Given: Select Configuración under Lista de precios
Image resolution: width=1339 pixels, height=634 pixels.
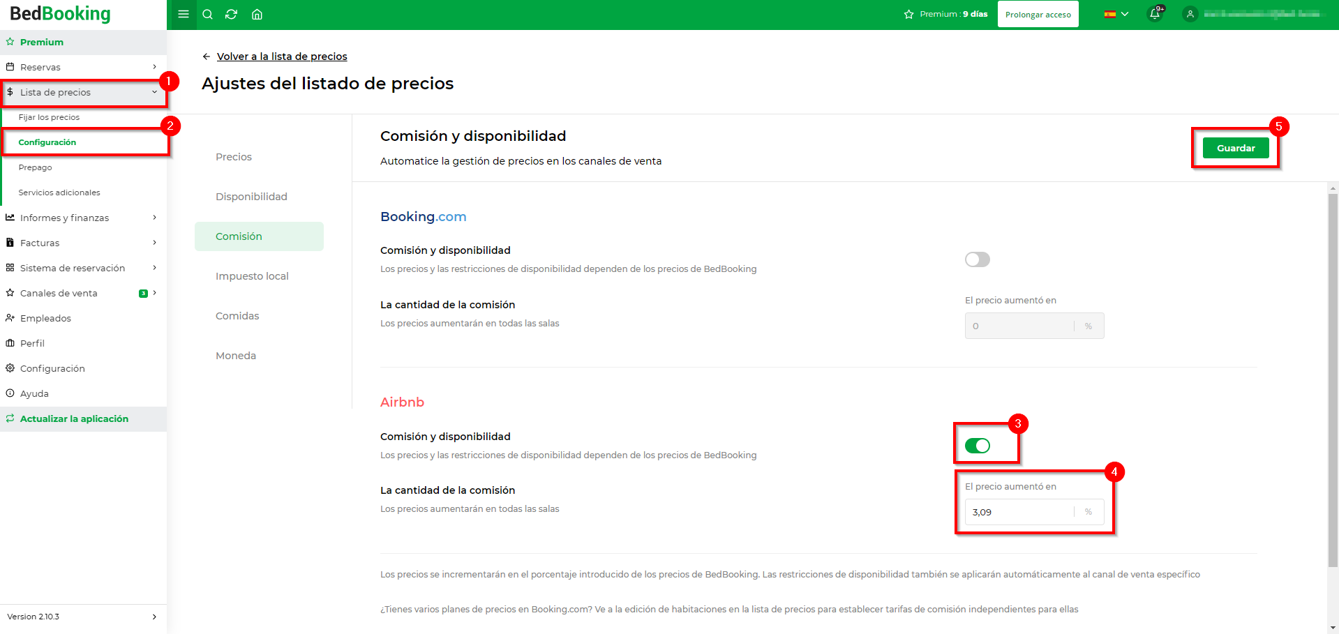Looking at the screenshot, I should click(47, 142).
